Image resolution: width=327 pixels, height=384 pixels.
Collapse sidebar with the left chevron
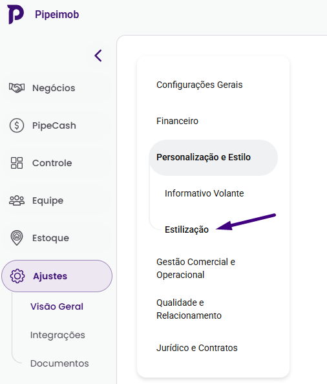click(98, 56)
